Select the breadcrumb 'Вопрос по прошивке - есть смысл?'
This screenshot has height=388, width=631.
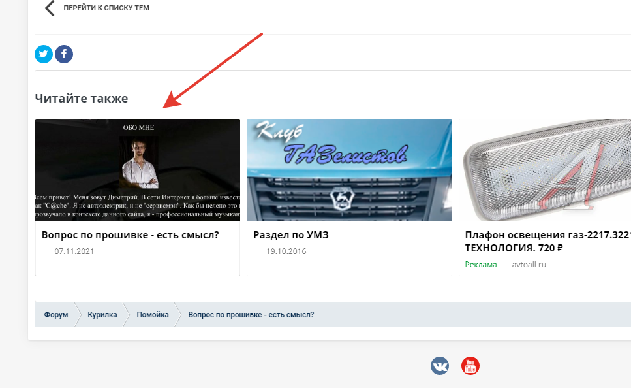point(251,315)
